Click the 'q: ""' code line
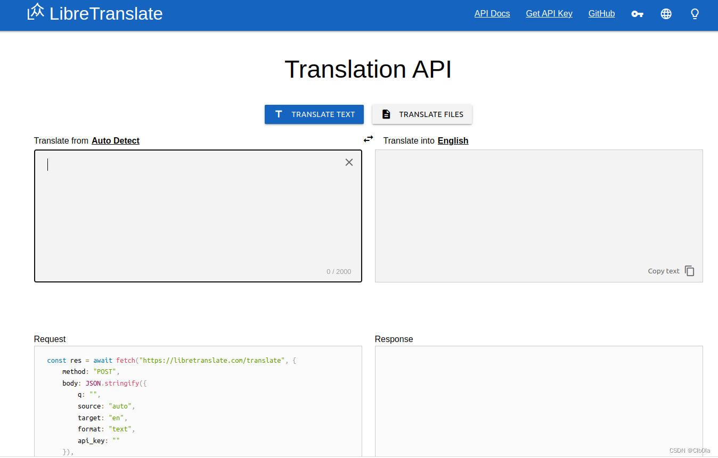 (x=89, y=395)
